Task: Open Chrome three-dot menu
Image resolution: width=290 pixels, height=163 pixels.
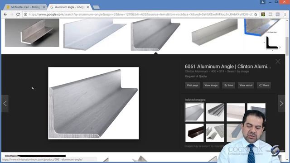Action: (x=285, y=14)
